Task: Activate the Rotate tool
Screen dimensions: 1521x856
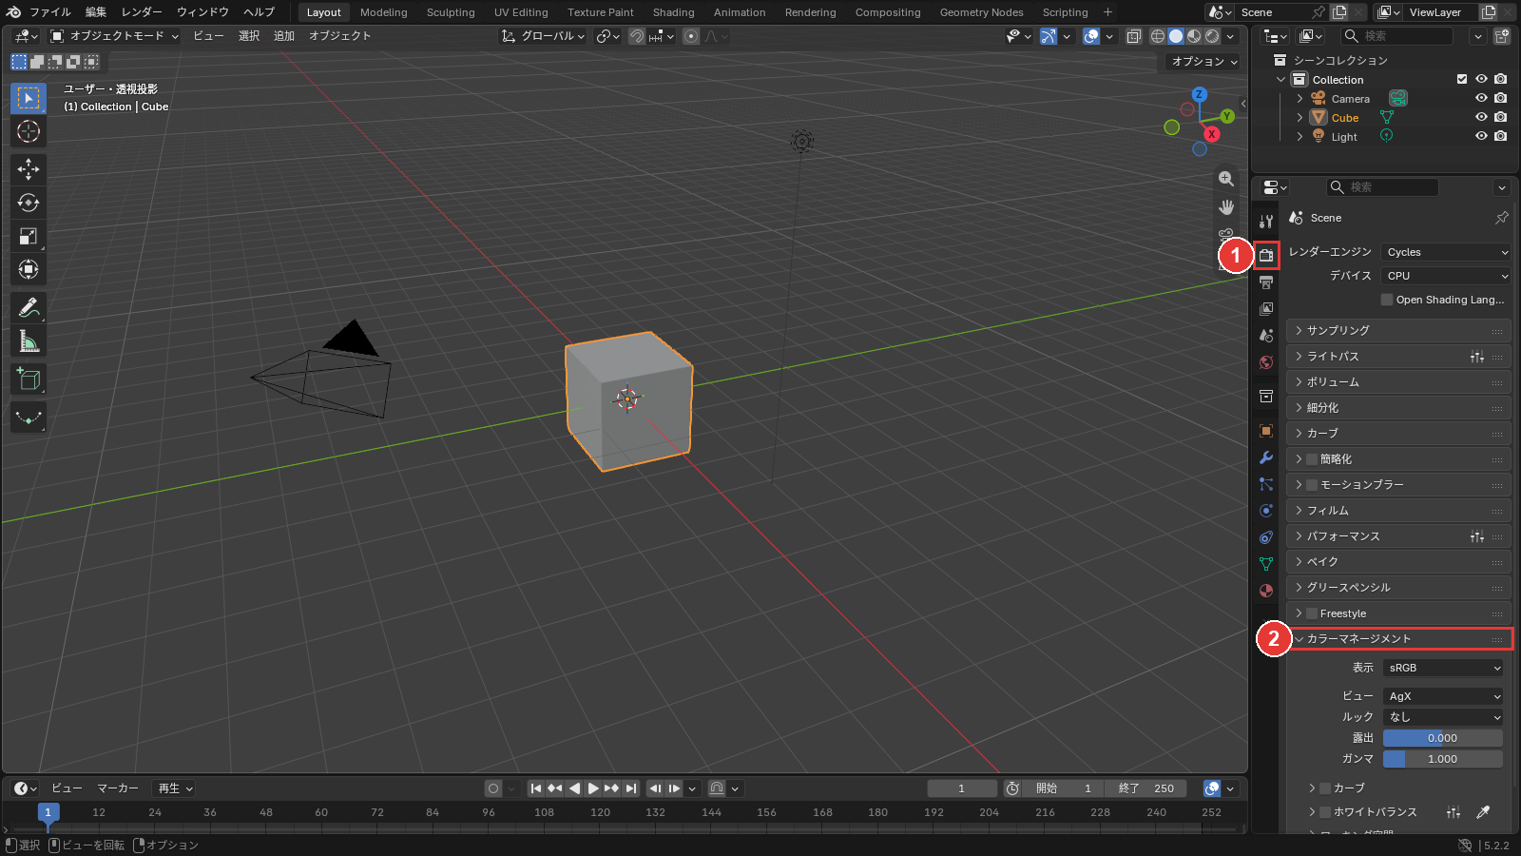Action: pos(29,203)
